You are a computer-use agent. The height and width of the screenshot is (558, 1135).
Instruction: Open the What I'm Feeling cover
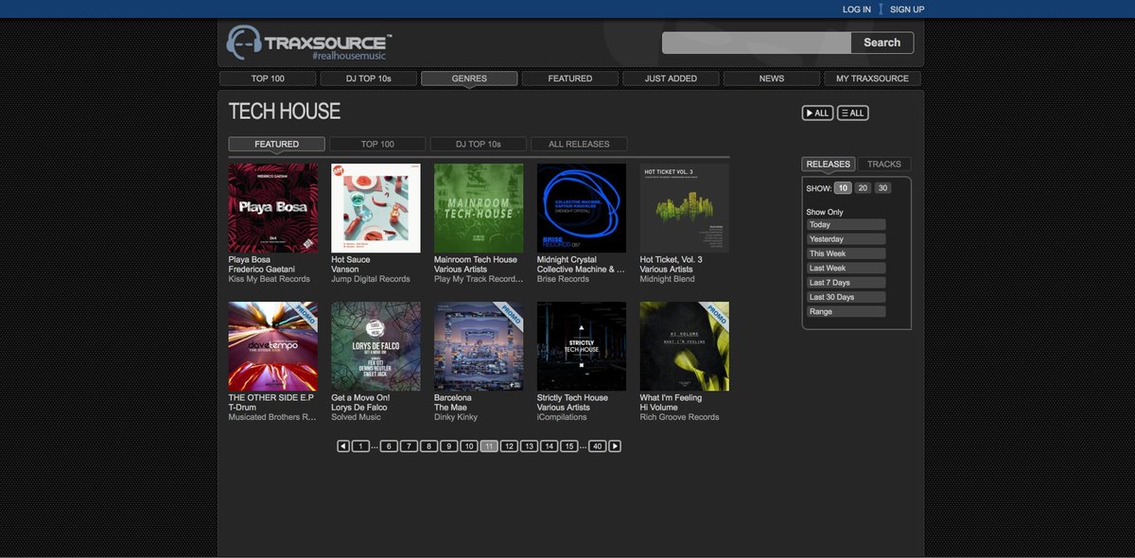pos(685,346)
